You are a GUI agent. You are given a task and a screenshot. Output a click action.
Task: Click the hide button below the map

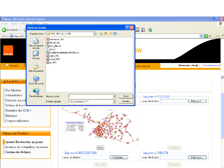pyautogui.click(x=101, y=148)
